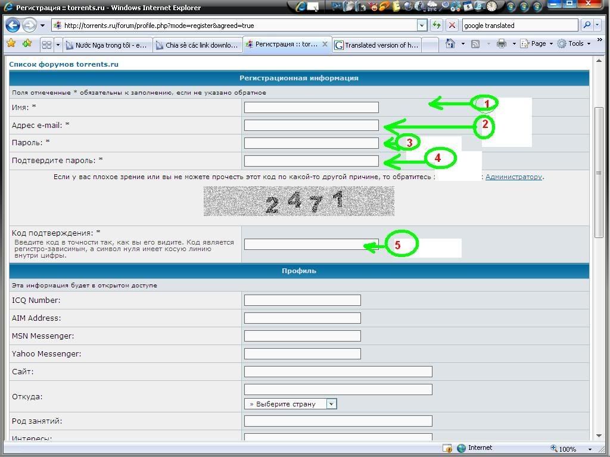The width and height of the screenshot is (610, 457).
Task: Click the Print icon in toolbar
Action: click(x=502, y=43)
